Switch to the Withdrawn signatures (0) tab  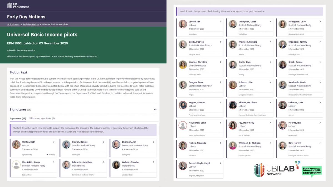click(42, 118)
